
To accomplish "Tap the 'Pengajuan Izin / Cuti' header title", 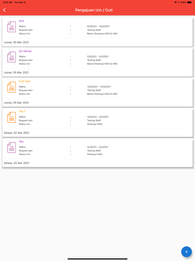I will click(x=94, y=10).
